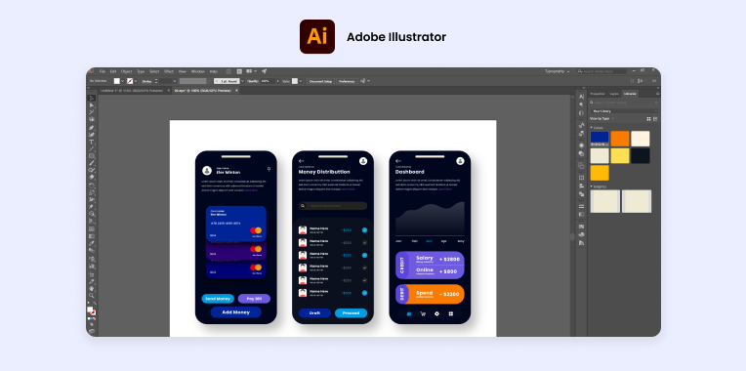Open the Character panel icon

pyautogui.click(x=581, y=96)
